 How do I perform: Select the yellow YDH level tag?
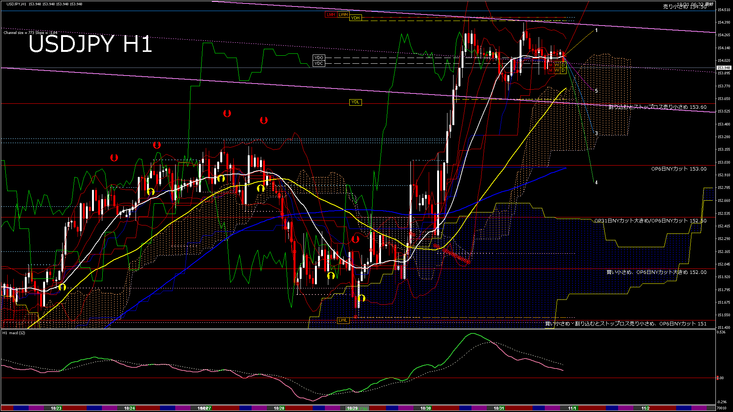point(355,18)
